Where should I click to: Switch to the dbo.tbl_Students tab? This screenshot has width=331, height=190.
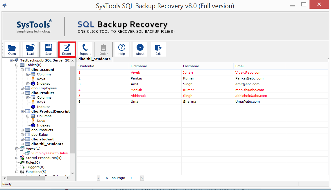[x=94, y=59]
